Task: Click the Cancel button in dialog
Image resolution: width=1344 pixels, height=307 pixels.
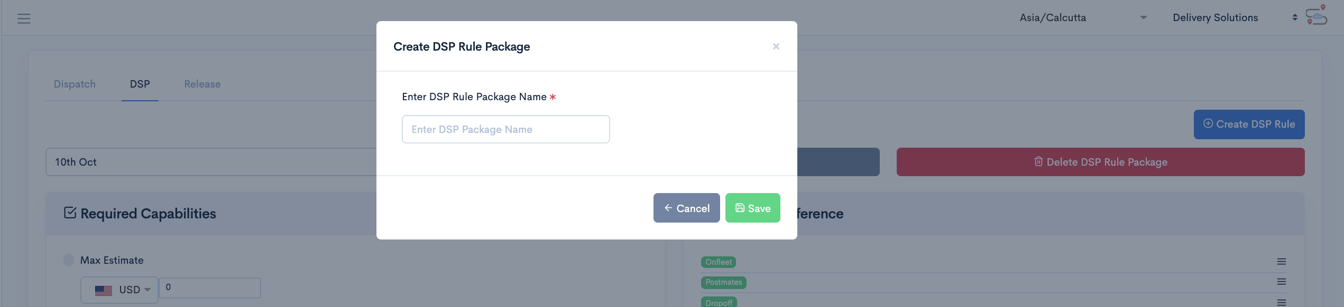Action: click(x=686, y=208)
